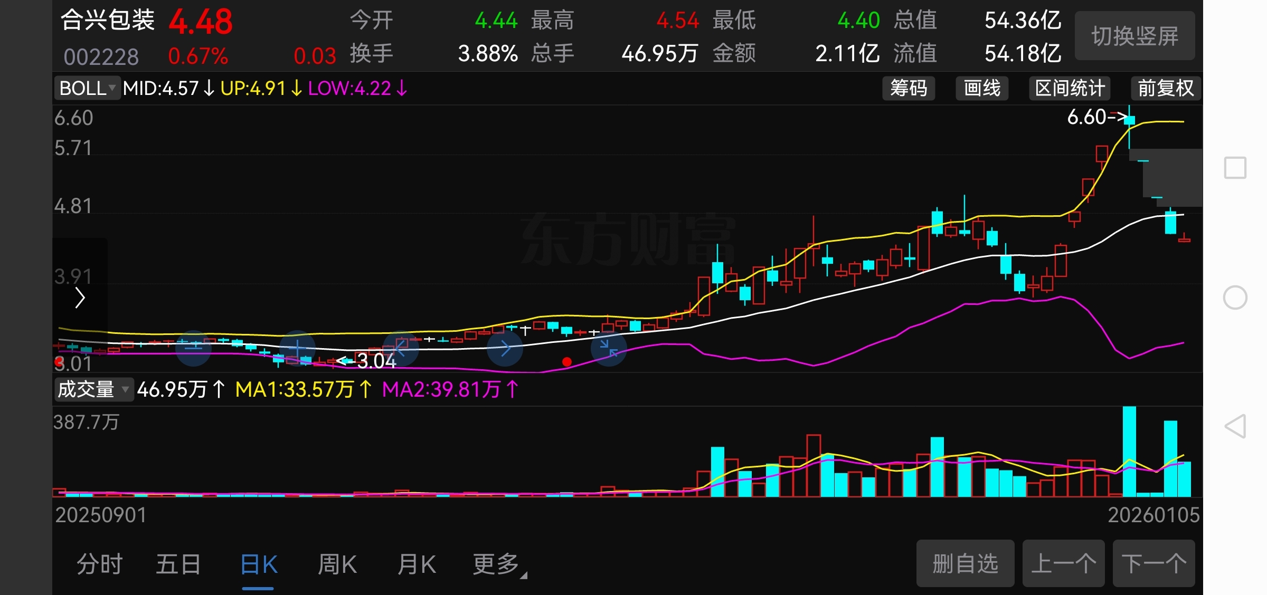The image size is (1267, 595).
Task: Tap the zoom in plus chart button
Action: 297,348
